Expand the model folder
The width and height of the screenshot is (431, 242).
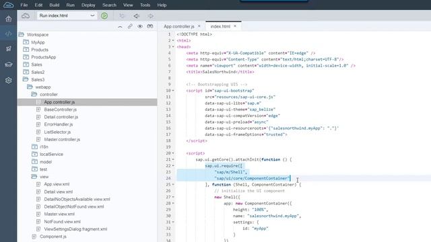(34, 161)
